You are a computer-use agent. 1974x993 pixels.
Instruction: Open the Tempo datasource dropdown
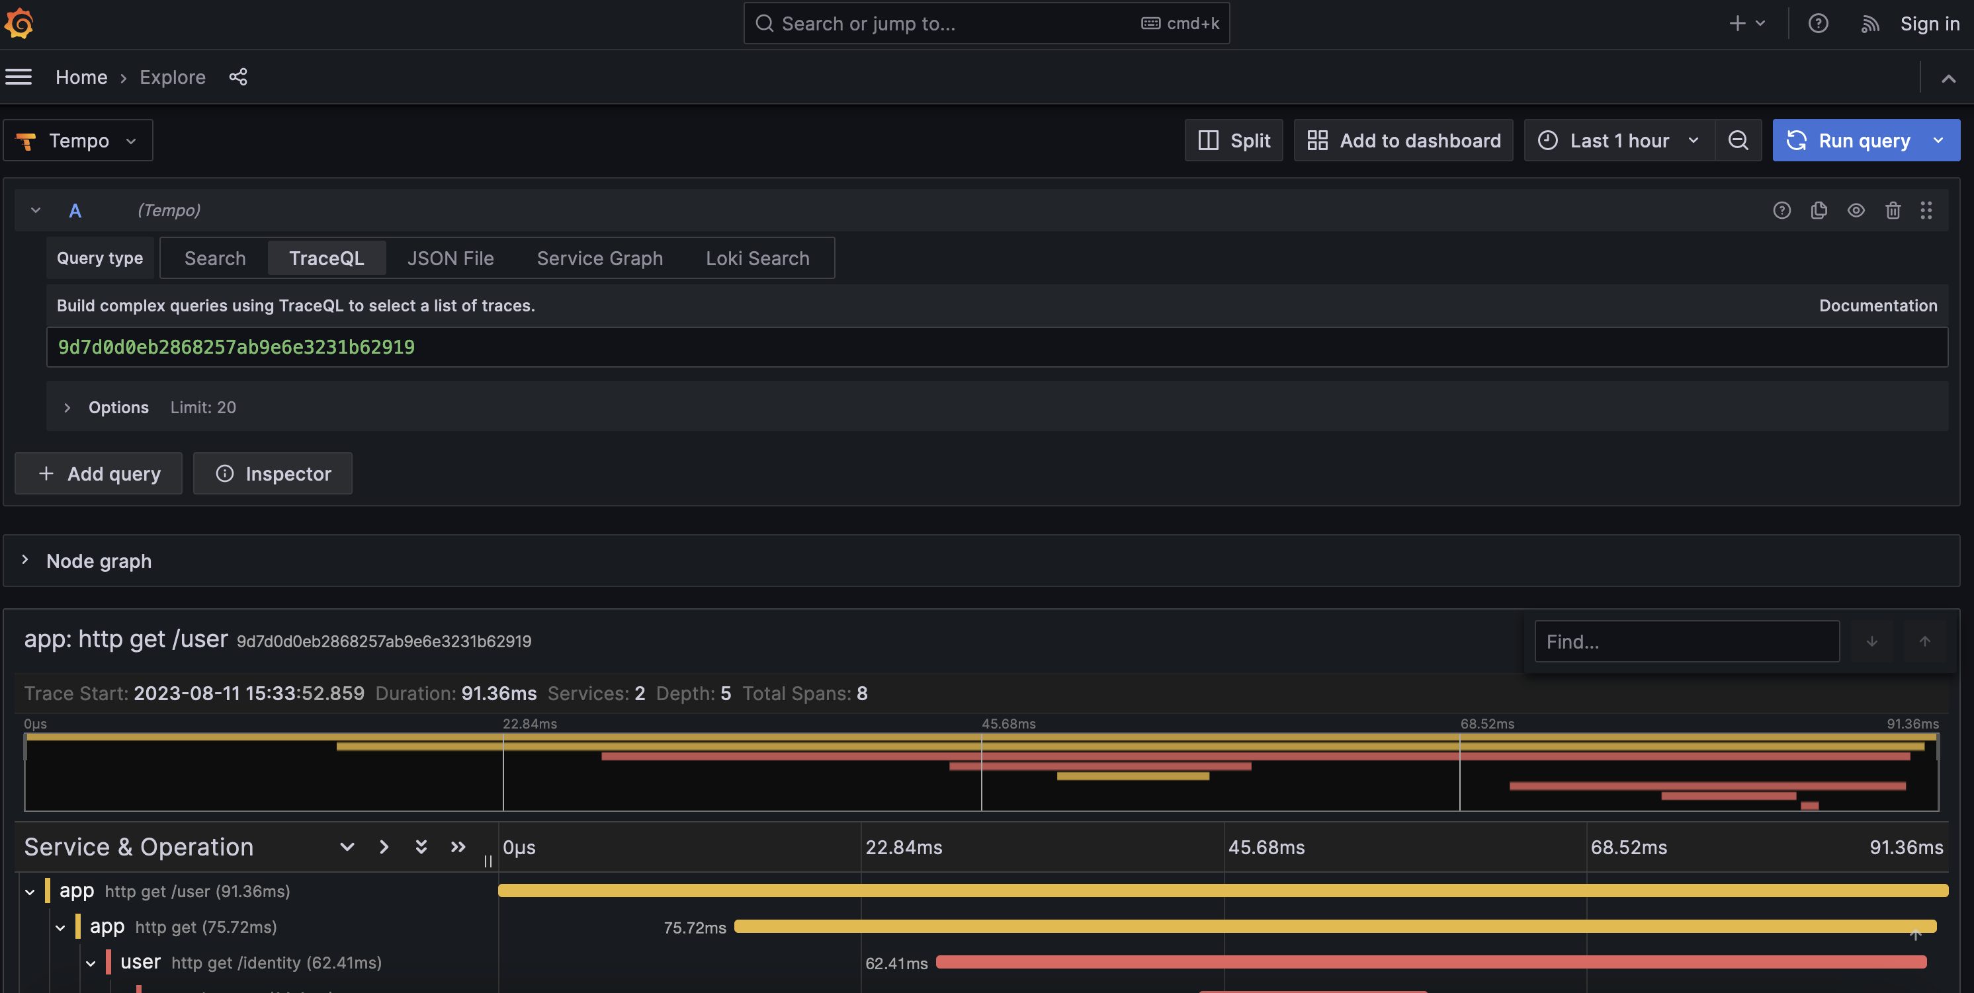pos(78,140)
